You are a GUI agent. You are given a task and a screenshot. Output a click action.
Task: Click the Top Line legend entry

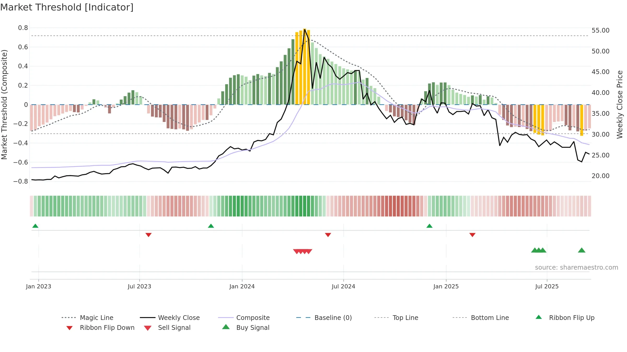coord(396,318)
